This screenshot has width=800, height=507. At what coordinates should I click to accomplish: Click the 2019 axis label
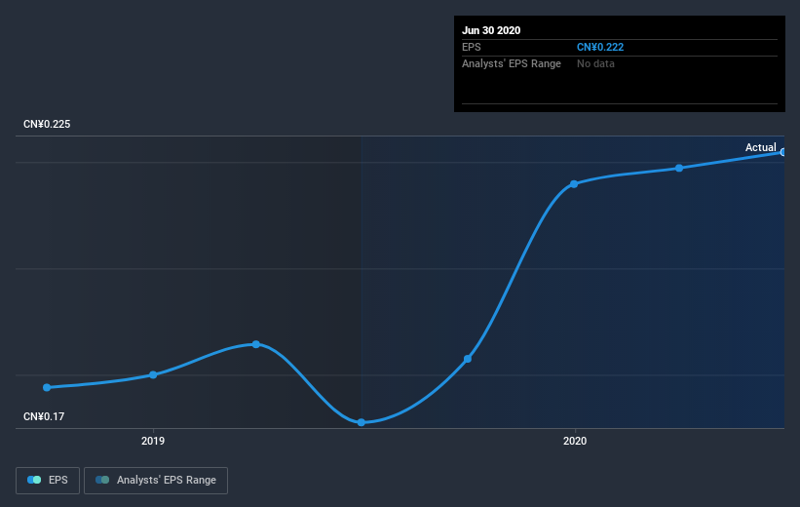[x=153, y=441]
